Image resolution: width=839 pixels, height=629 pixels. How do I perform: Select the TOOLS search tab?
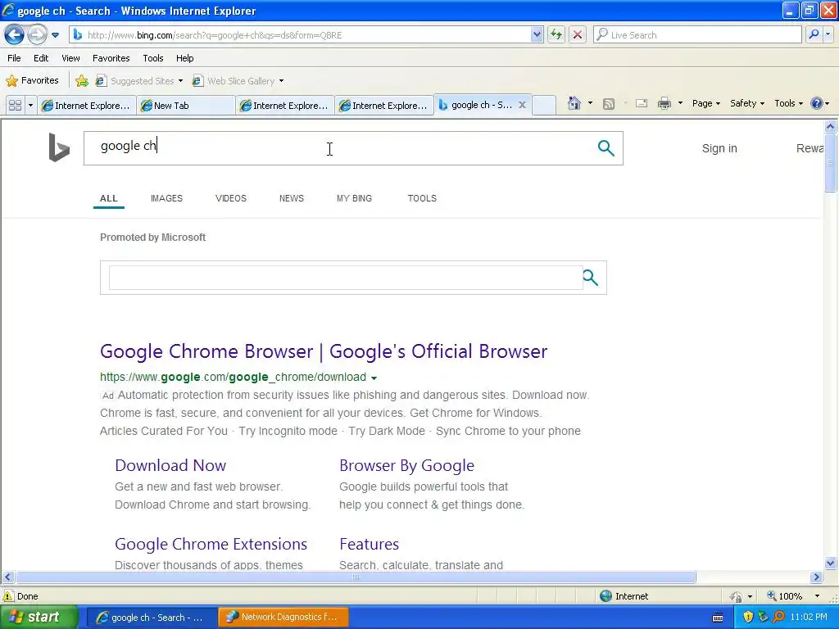[422, 198]
